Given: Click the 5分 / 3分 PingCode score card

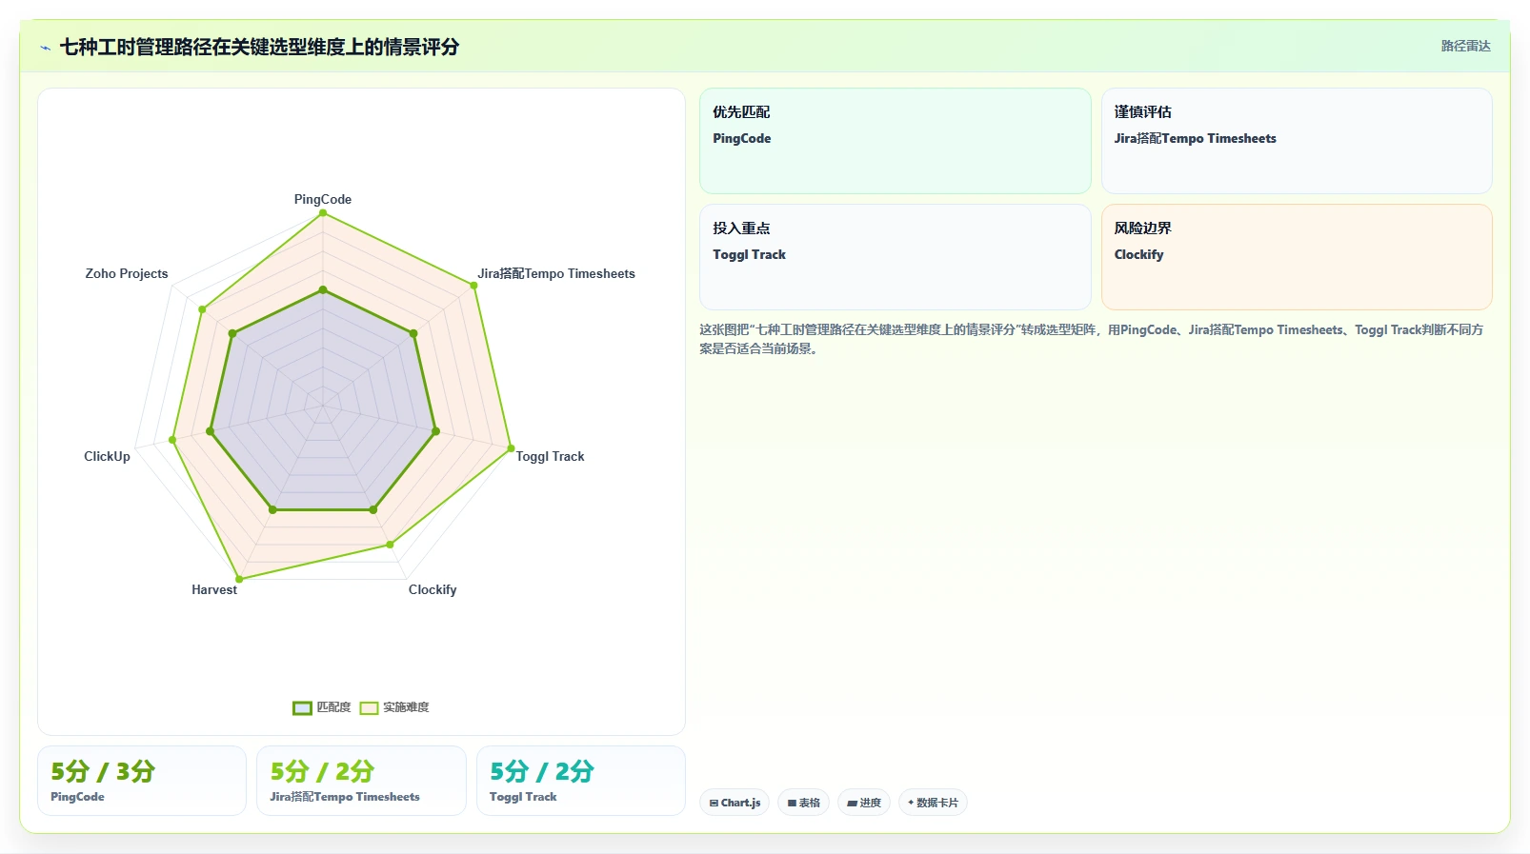Looking at the screenshot, I should [x=142, y=781].
